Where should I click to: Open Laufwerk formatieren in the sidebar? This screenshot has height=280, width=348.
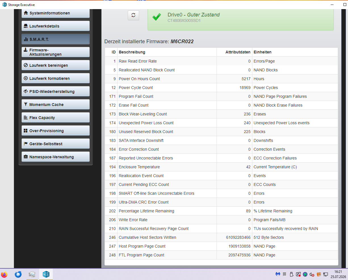56,78
